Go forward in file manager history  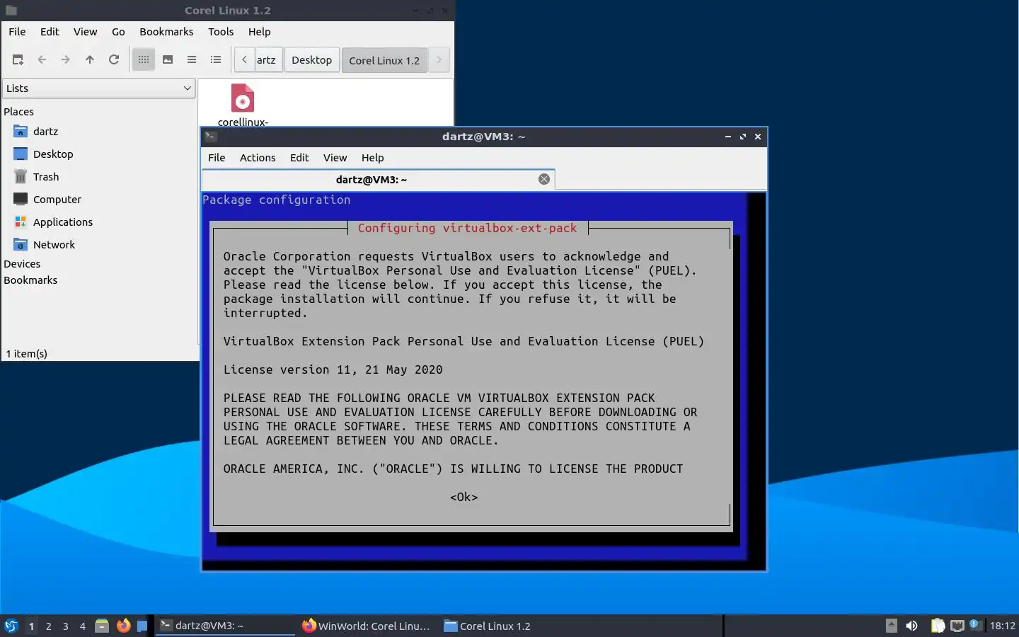[66, 60]
